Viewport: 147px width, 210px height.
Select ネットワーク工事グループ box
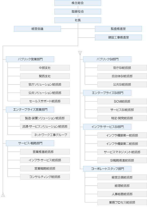tap(51, 135)
